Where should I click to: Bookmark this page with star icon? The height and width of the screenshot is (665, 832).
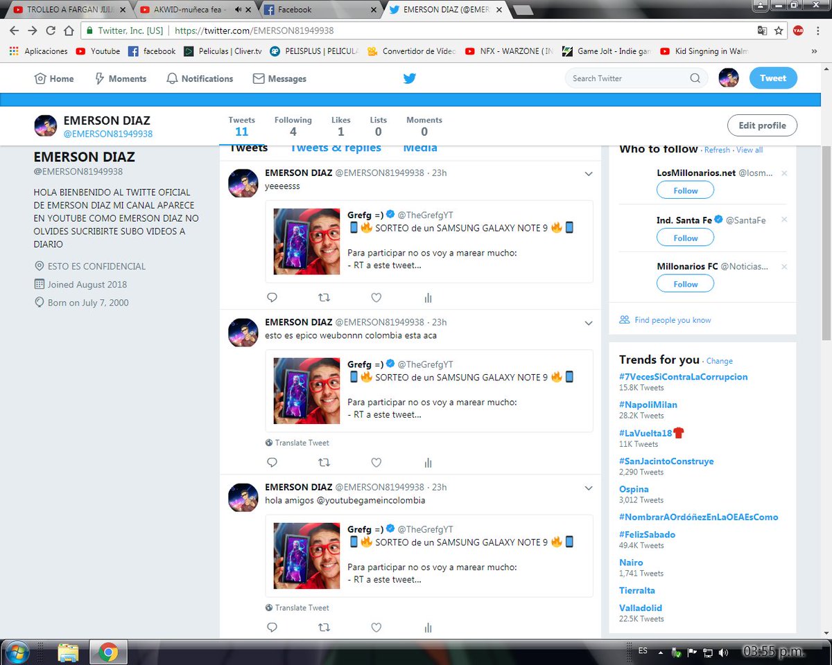pyautogui.click(x=779, y=30)
